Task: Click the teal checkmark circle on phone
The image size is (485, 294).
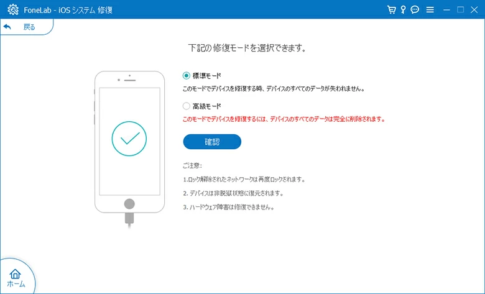Action: [x=129, y=139]
